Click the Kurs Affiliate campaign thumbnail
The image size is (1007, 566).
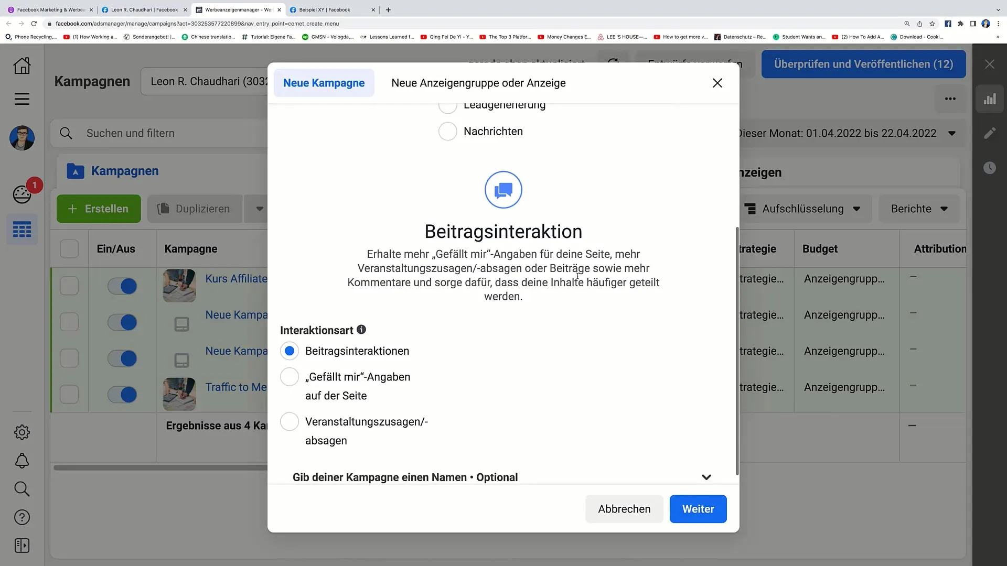pyautogui.click(x=179, y=286)
